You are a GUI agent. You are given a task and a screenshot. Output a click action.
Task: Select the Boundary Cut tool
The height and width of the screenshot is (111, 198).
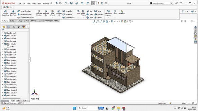click(x=68, y=18)
